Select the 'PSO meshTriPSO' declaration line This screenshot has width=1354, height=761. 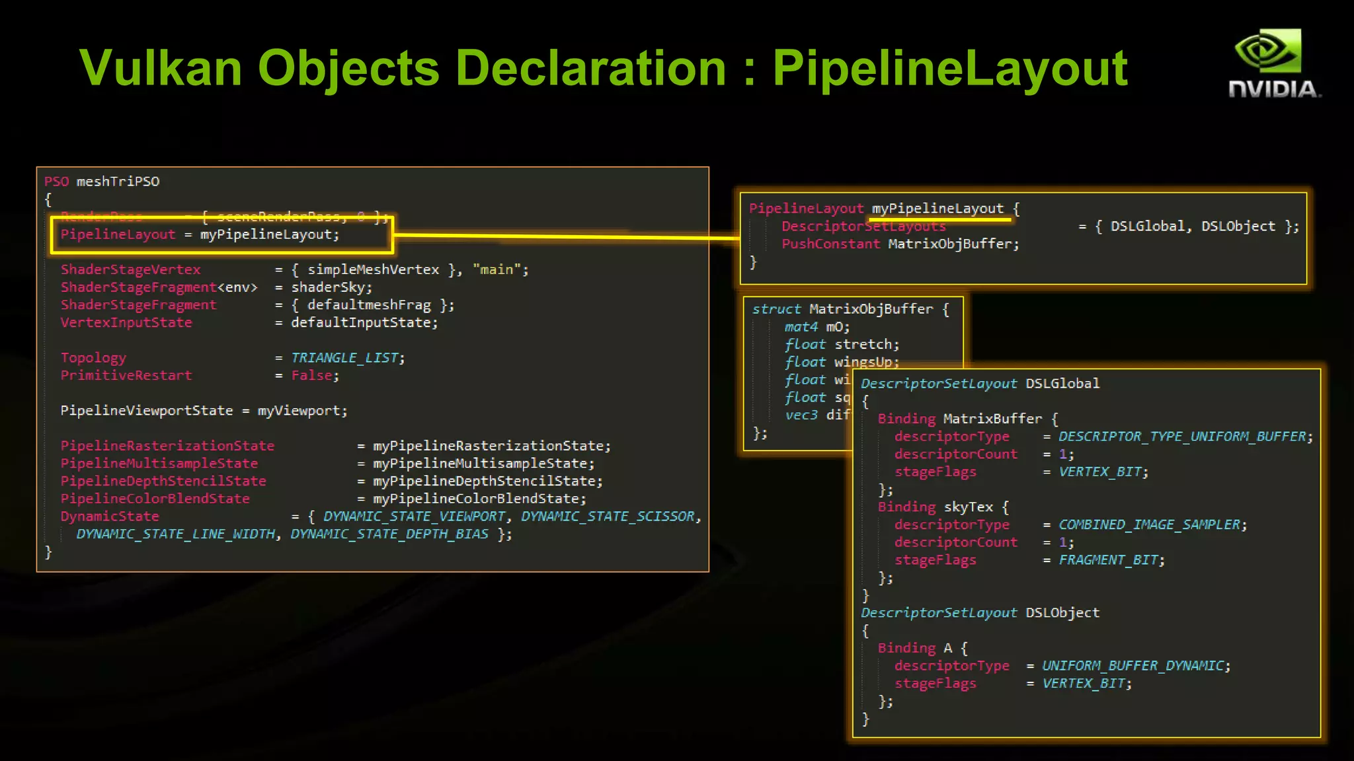pos(102,181)
